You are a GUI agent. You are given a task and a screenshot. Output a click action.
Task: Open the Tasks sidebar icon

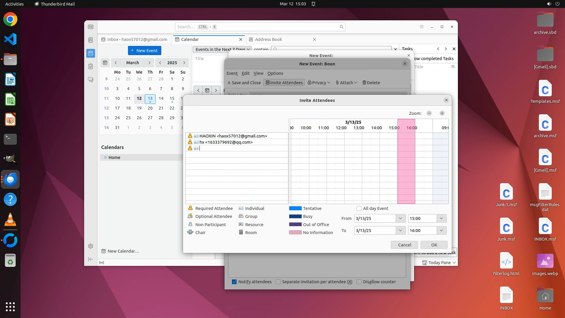click(x=91, y=67)
